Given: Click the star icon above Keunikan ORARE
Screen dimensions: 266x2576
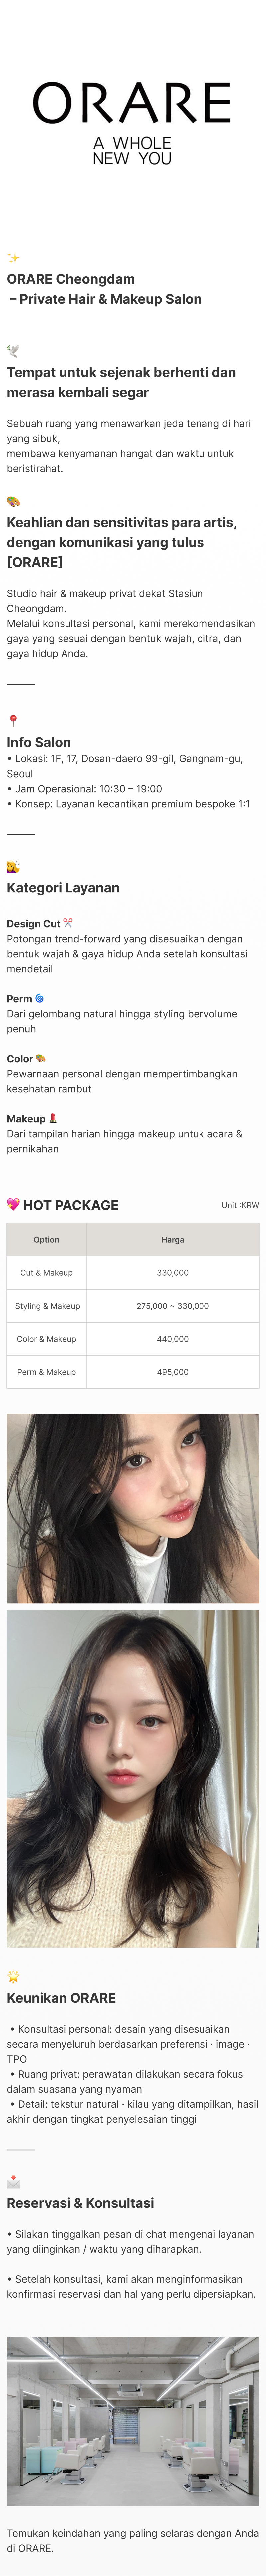Looking at the screenshot, I should (13, 1977).
